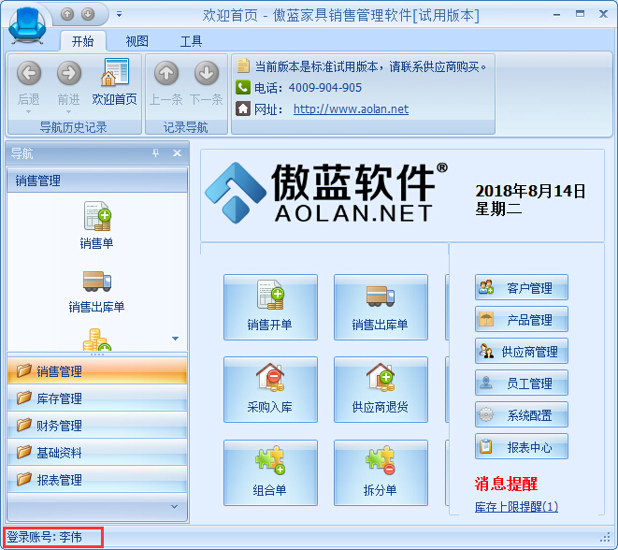Open 客户管理 button on right panel
The width and height of the screenshot is (618, 550).
click(521, 288)
